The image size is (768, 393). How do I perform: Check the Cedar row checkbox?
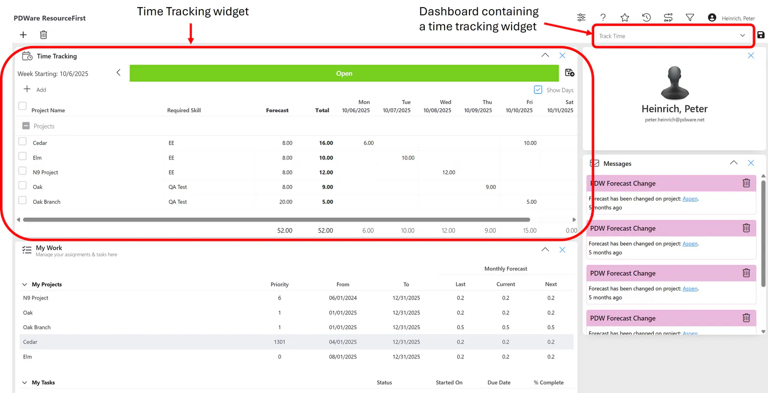(22, 141)
